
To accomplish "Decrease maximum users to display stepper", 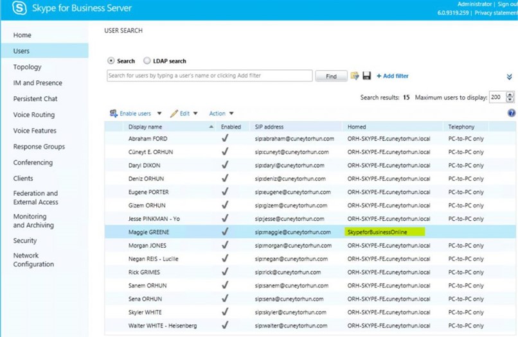I will coord(510,100).
